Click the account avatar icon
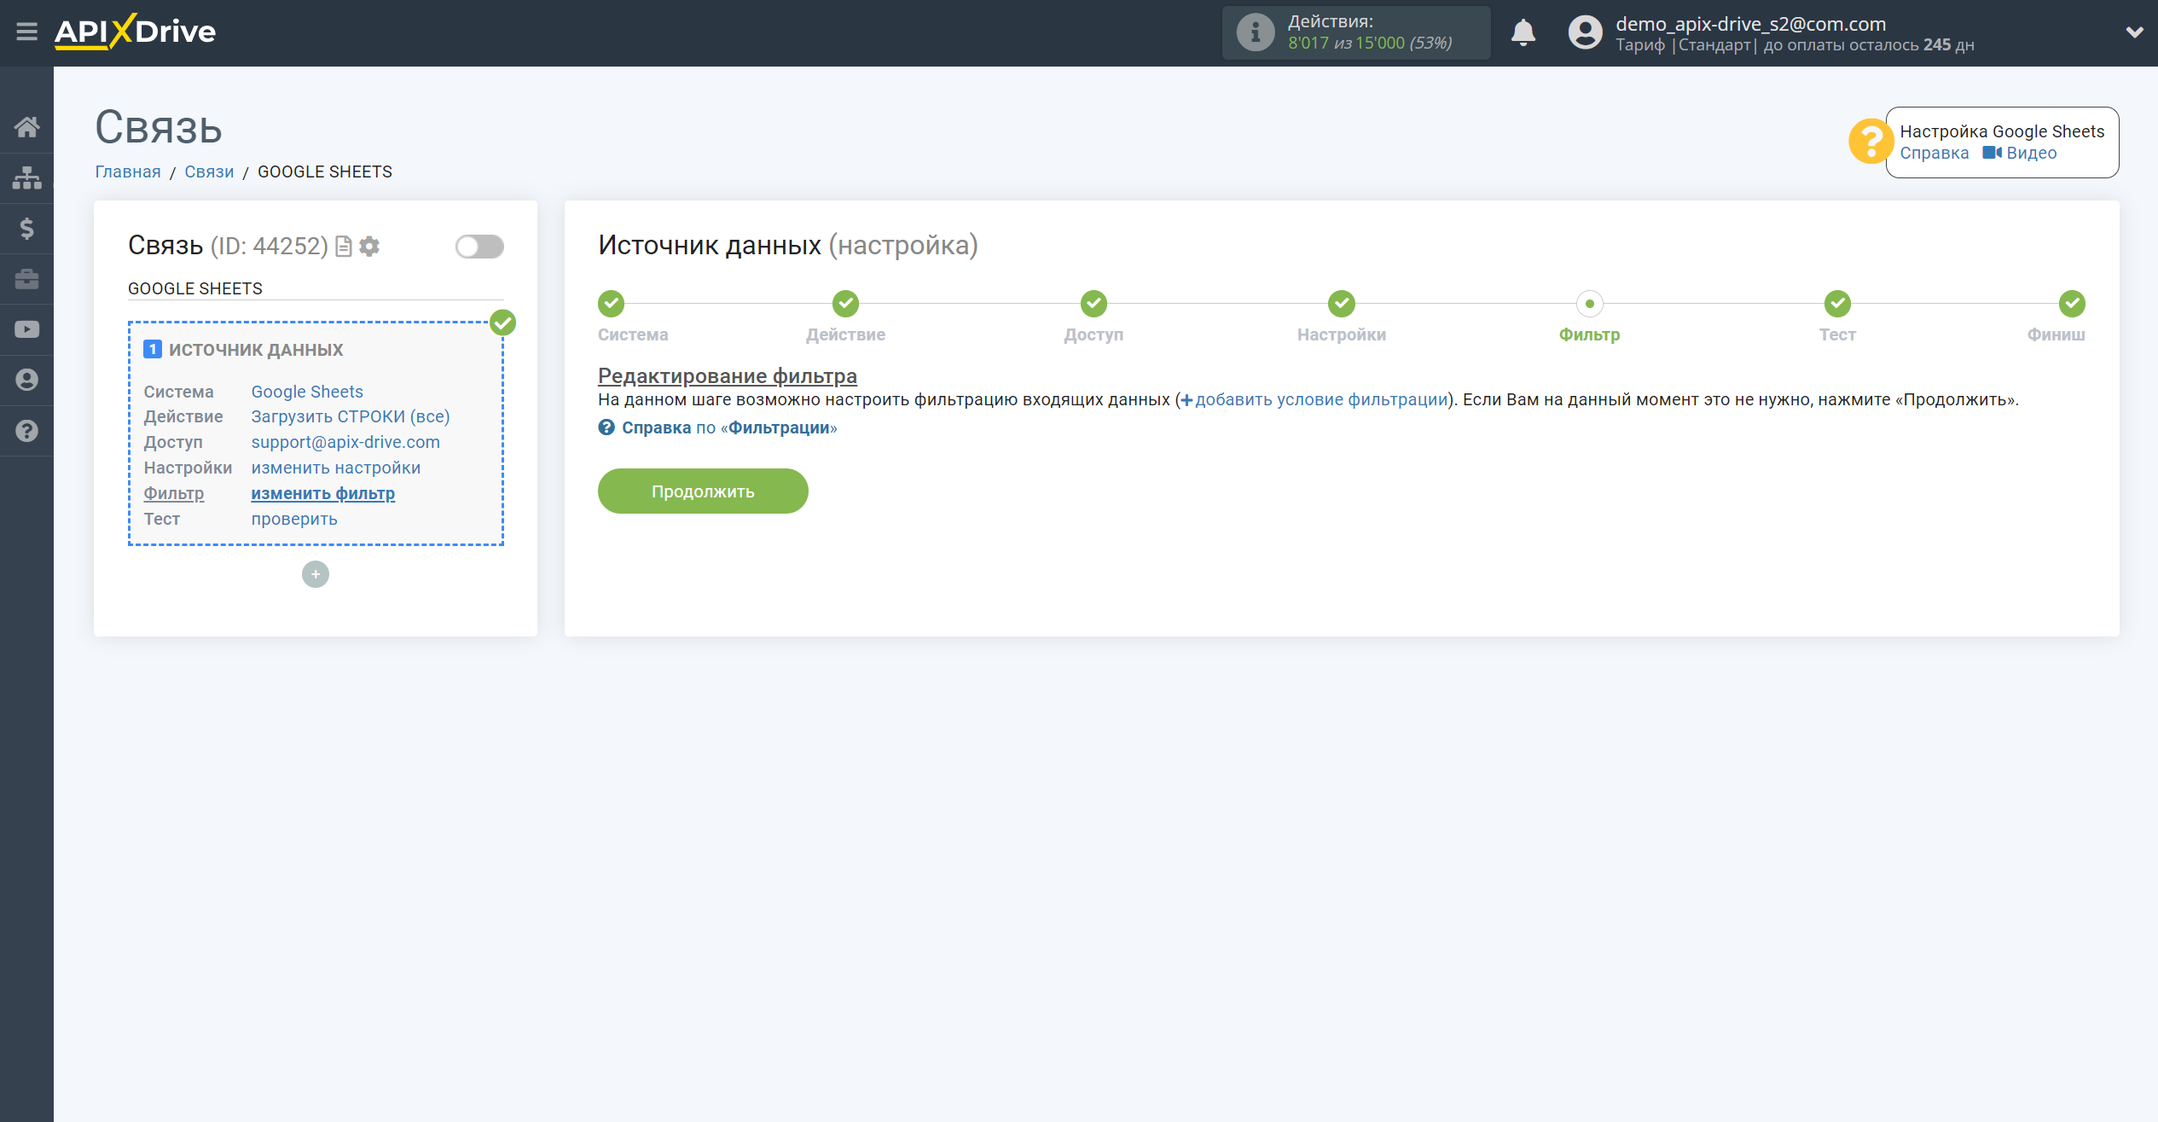The image size is (2158, 1122). [x=1585, y=32]
